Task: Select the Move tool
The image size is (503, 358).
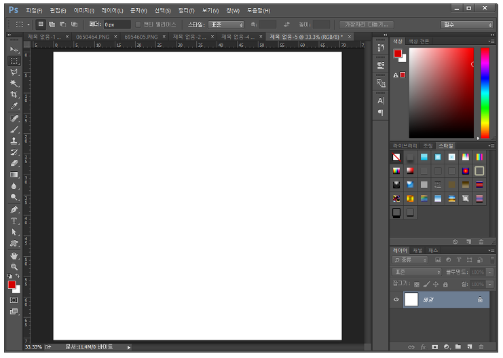Action: click(x=14, y=50)
